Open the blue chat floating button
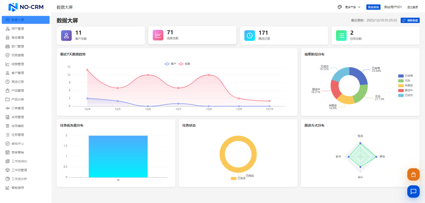This screenshot has height=203, width=425. click(x=413, y=191)
